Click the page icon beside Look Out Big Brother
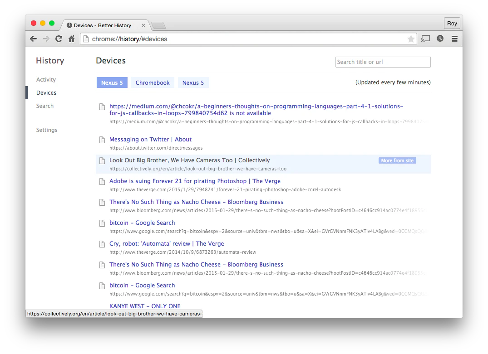488x354 pixels. (102, 161)
